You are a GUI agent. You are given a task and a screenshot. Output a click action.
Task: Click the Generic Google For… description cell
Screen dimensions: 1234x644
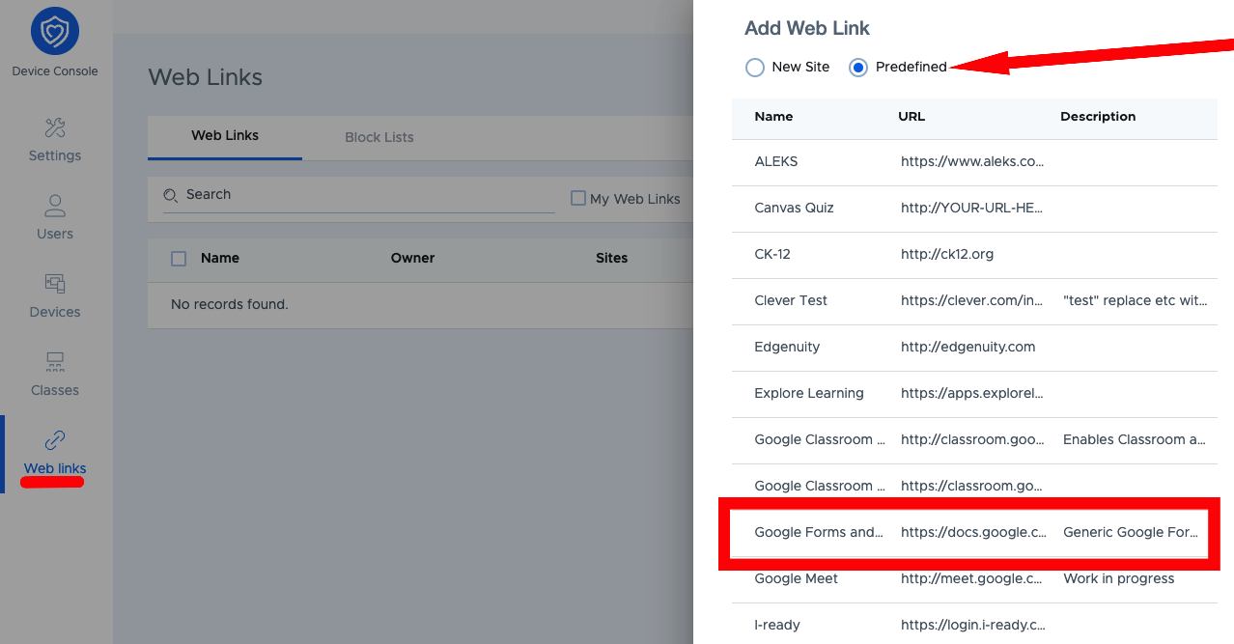[1131, 533]
